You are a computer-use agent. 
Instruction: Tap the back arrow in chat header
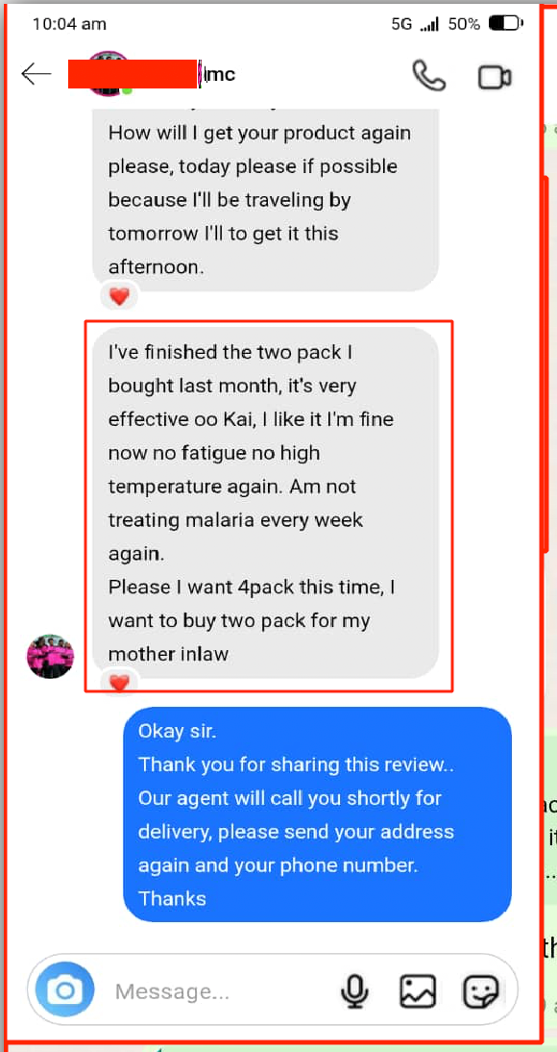(x=36, y=74)
